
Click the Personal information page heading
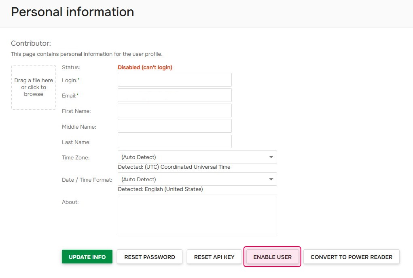[72, 12]
